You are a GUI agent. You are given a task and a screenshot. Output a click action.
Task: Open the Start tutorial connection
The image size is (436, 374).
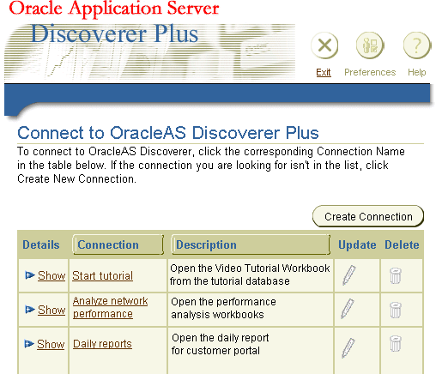click(102, 275)
